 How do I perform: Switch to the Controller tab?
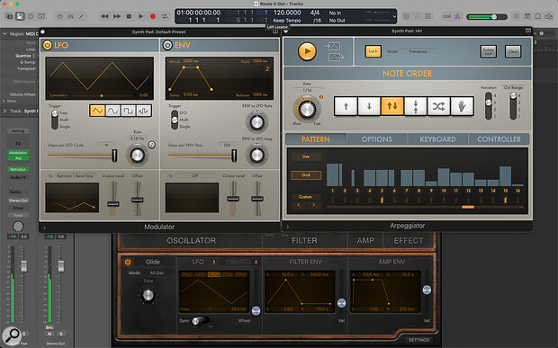(x=499, y=139)
